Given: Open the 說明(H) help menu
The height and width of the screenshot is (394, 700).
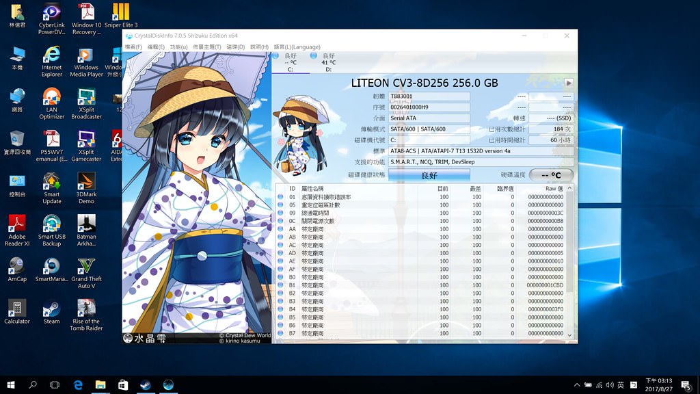Looking at the screenshot, I should (x=259, y=47).
